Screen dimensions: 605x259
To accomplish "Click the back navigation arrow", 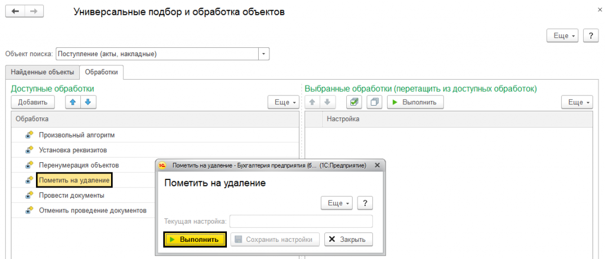I will (x=15, y=12).
